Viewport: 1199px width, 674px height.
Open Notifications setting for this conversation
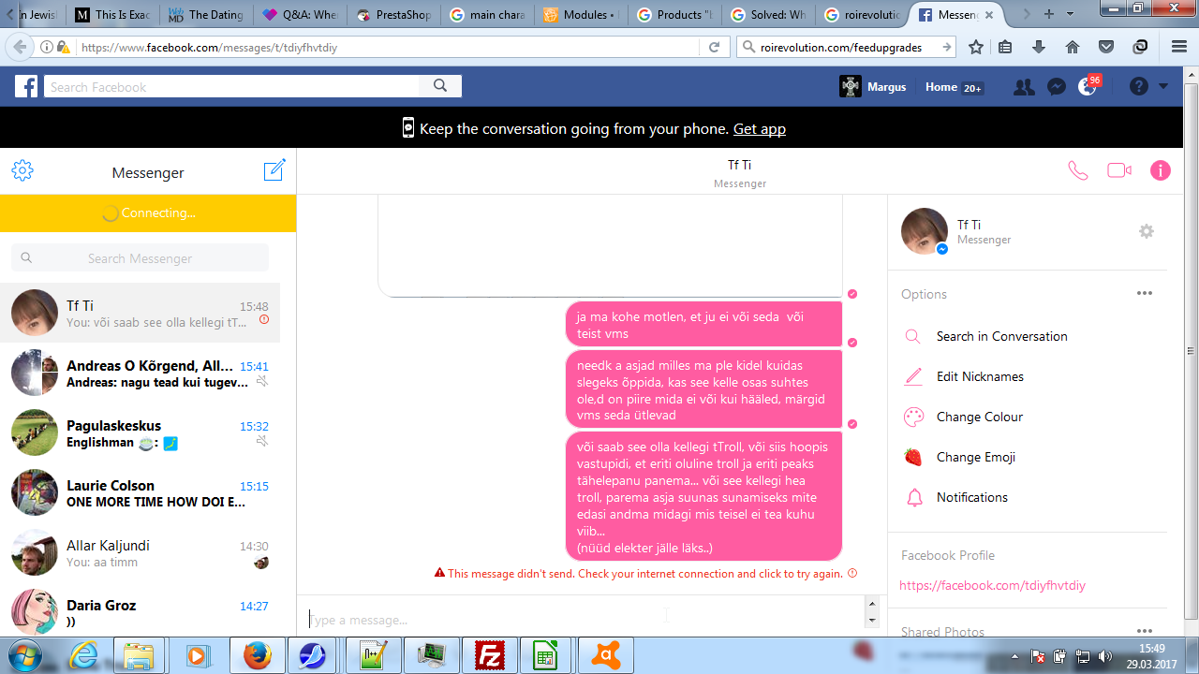(x=971, y=497)
